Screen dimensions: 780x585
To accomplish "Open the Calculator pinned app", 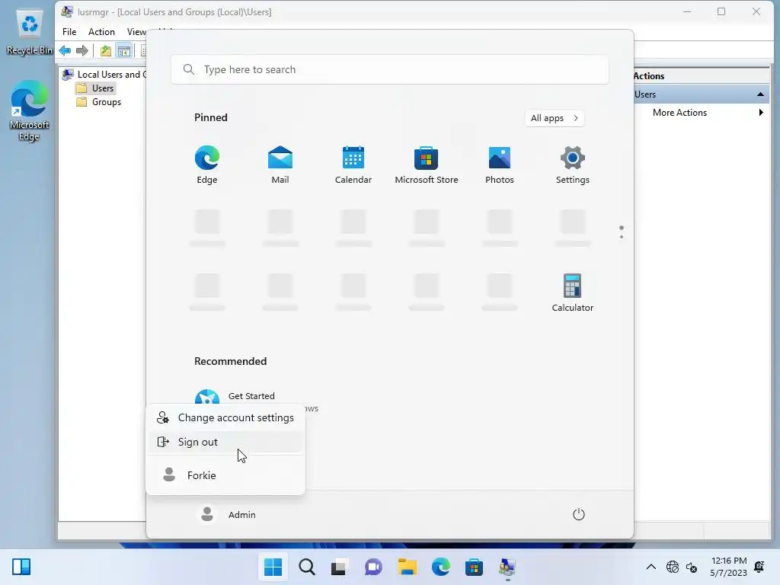I will click(573, 292).
